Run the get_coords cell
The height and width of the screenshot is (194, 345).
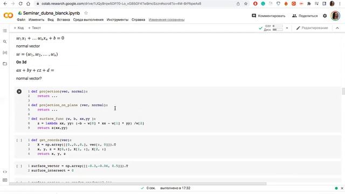[x=19, y=140]
